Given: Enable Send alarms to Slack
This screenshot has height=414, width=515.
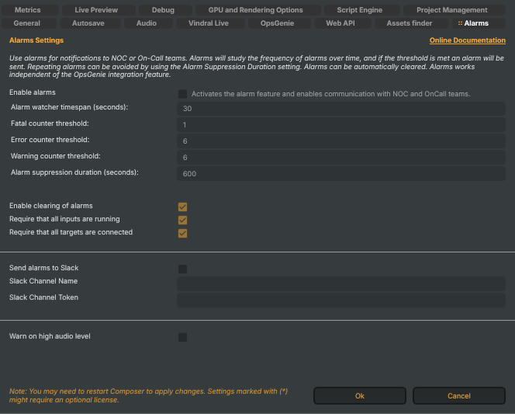Looking at the screenshot, I should click(182, 269).
